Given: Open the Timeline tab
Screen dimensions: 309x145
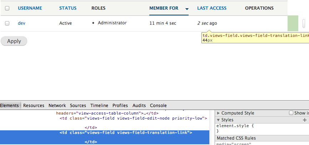Looking at the screenshot, I should [99, 105].
